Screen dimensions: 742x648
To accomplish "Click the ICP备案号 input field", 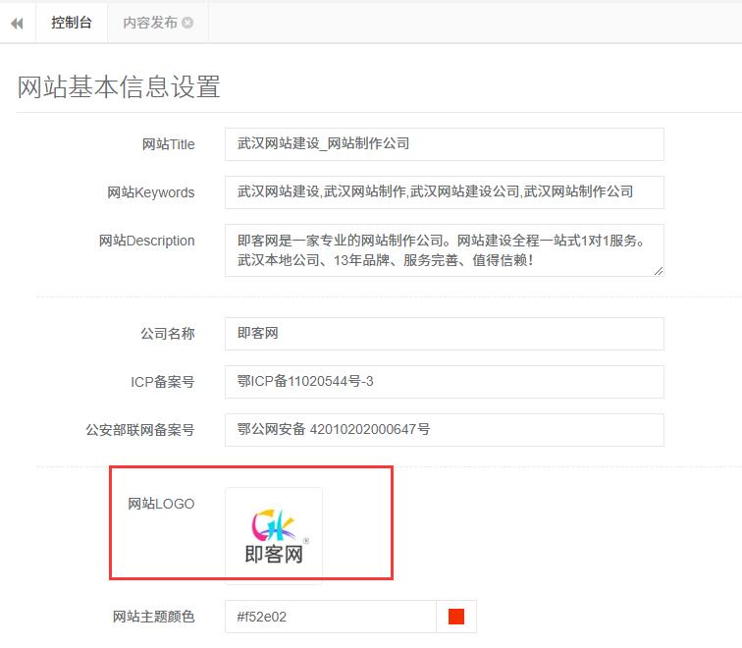I will (444, 382).
